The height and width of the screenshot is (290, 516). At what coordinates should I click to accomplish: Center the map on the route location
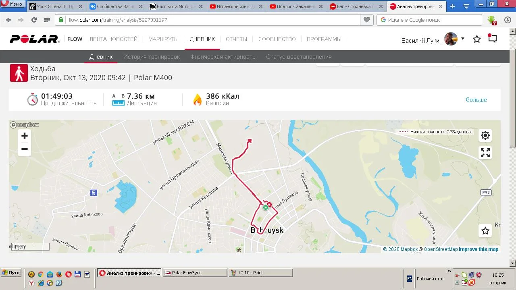tap(485, 135)
